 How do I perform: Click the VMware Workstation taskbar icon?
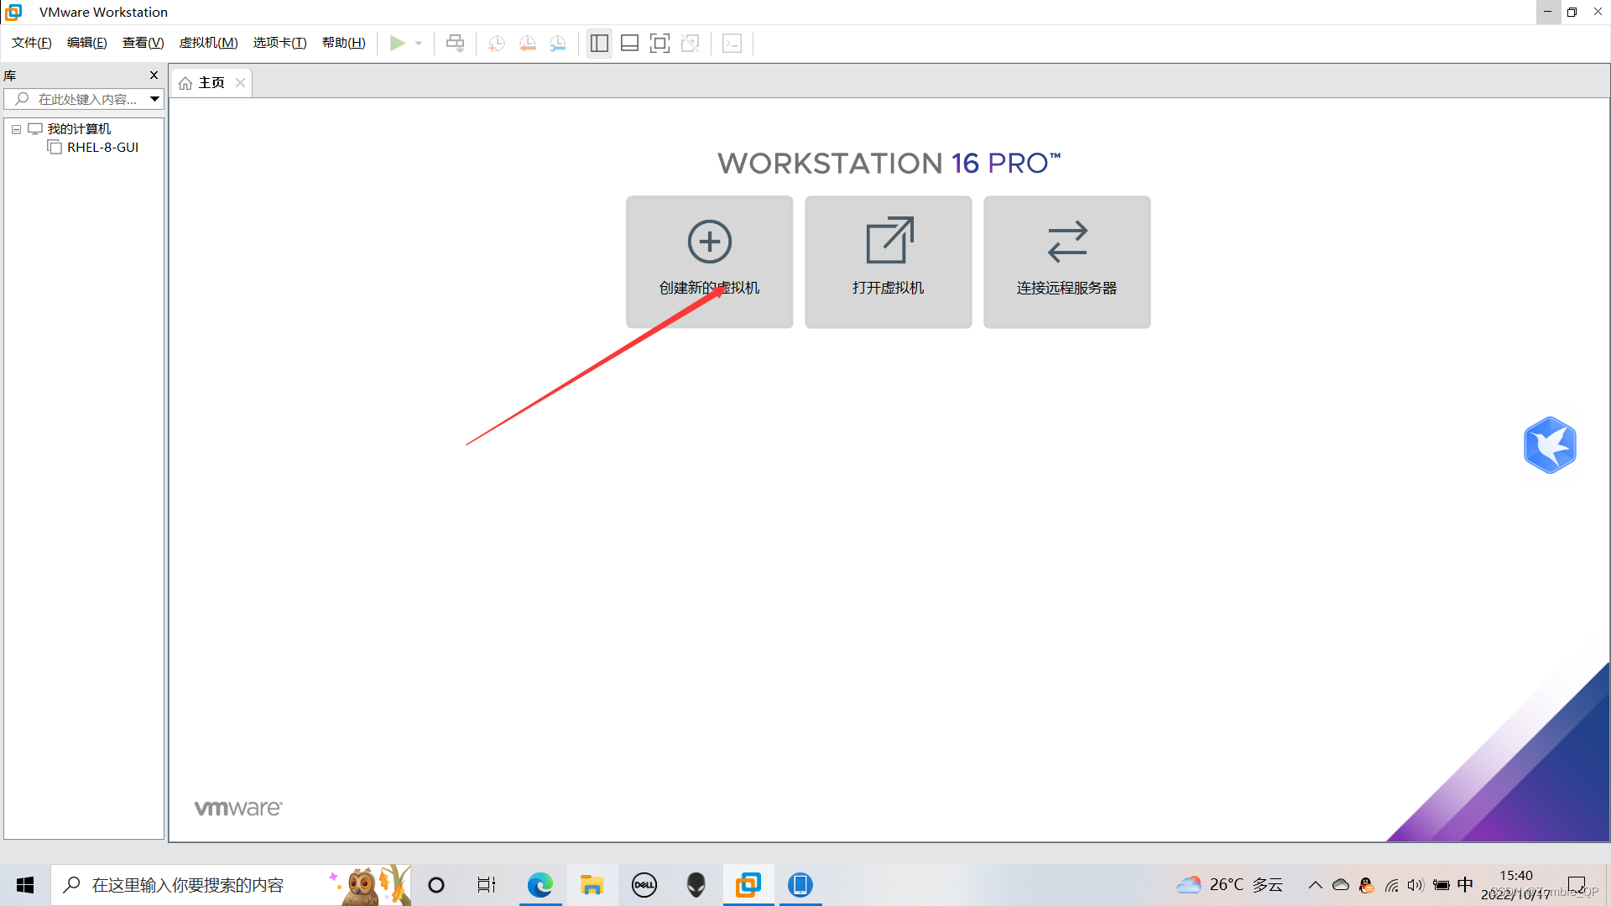(x=747, y=884)
